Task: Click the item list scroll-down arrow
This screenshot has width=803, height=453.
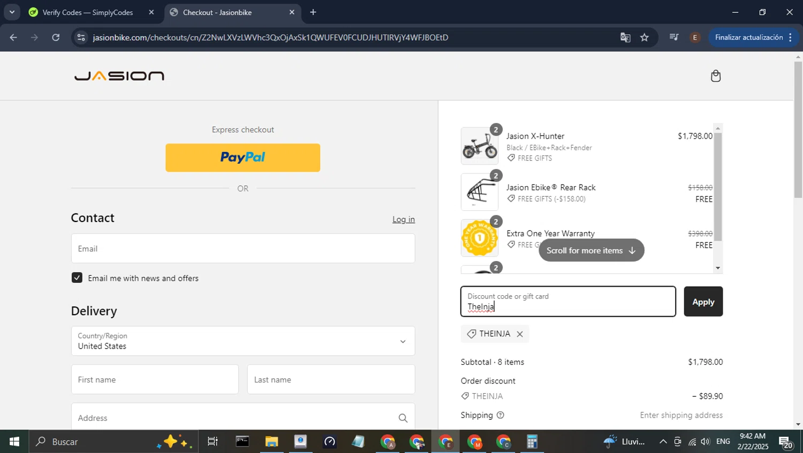Action: 718,268
